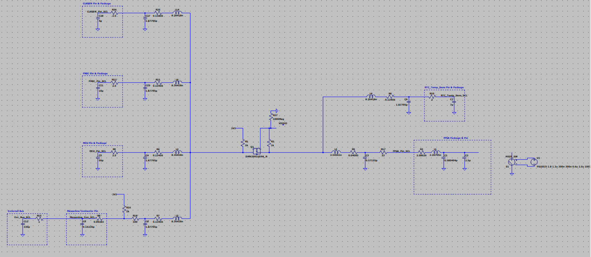Select resistor R10 in RTC_Temp_Sens block
The image size is (591, 257).
point(432,97)
